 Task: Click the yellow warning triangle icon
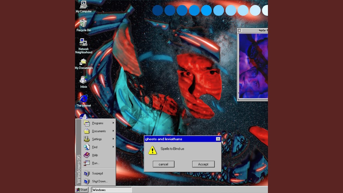[x=152, y=150]
